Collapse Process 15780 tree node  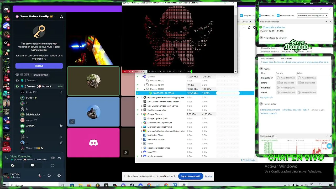coord(145,89)
